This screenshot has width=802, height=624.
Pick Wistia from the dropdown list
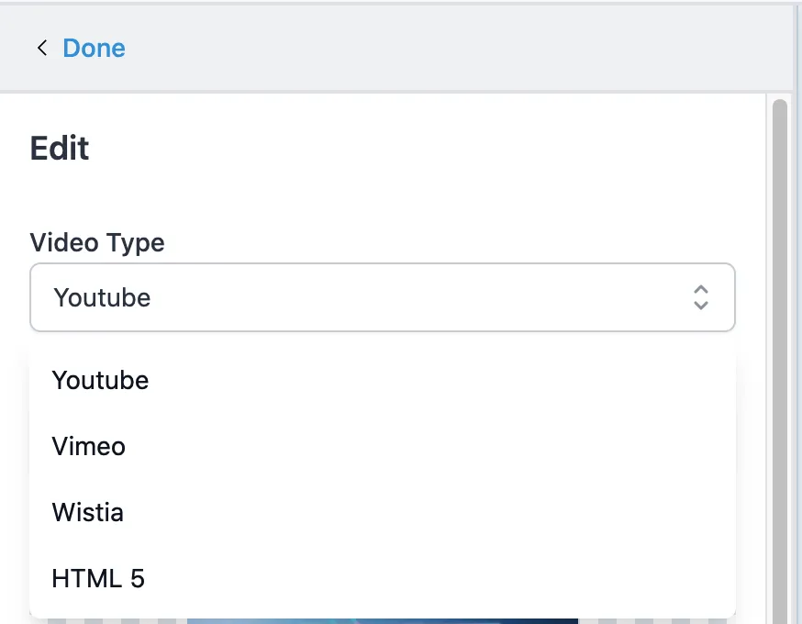click(87, 512)
